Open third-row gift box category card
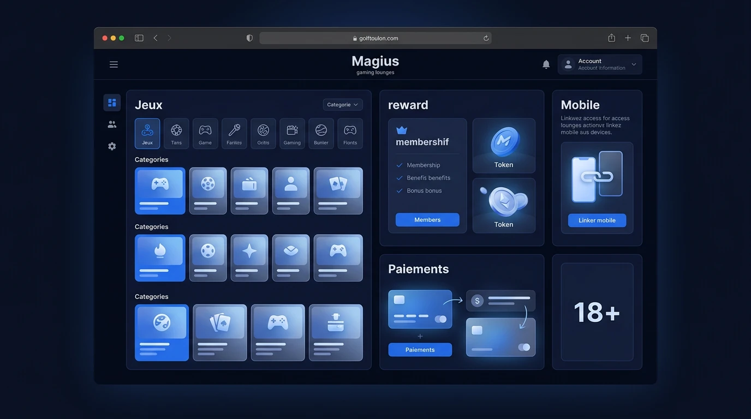 tap(336, 333)
